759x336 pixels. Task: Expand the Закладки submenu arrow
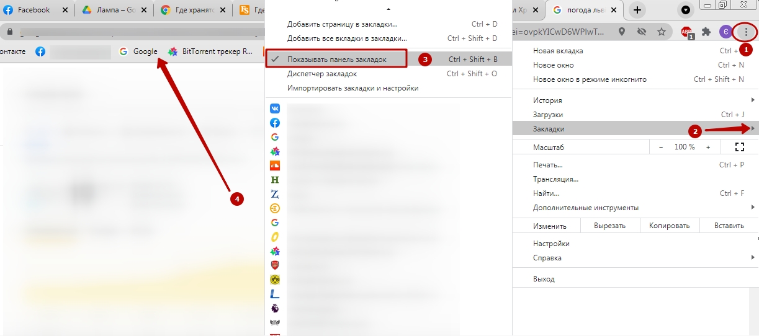[753, 129]
